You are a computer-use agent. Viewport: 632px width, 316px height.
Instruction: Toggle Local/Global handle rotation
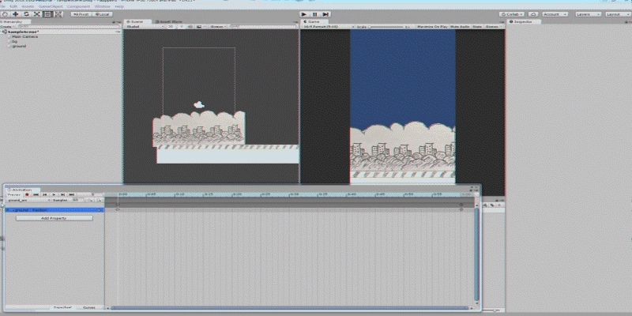coord(103,14)
